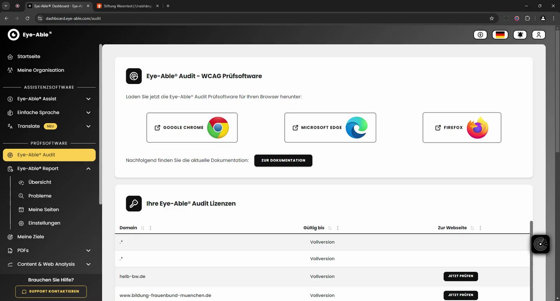Image resolution: width=560 pixels, height=301 pixels.
Task: Open the floating Eye-Able radar widget
Action: tap(540, 244)
